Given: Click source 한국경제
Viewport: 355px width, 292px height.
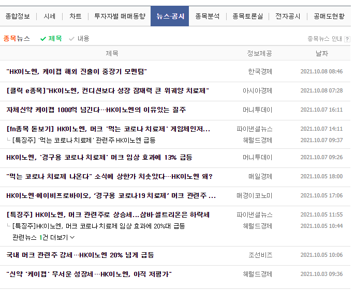Looking at the screenshot, I should (260, 71).
